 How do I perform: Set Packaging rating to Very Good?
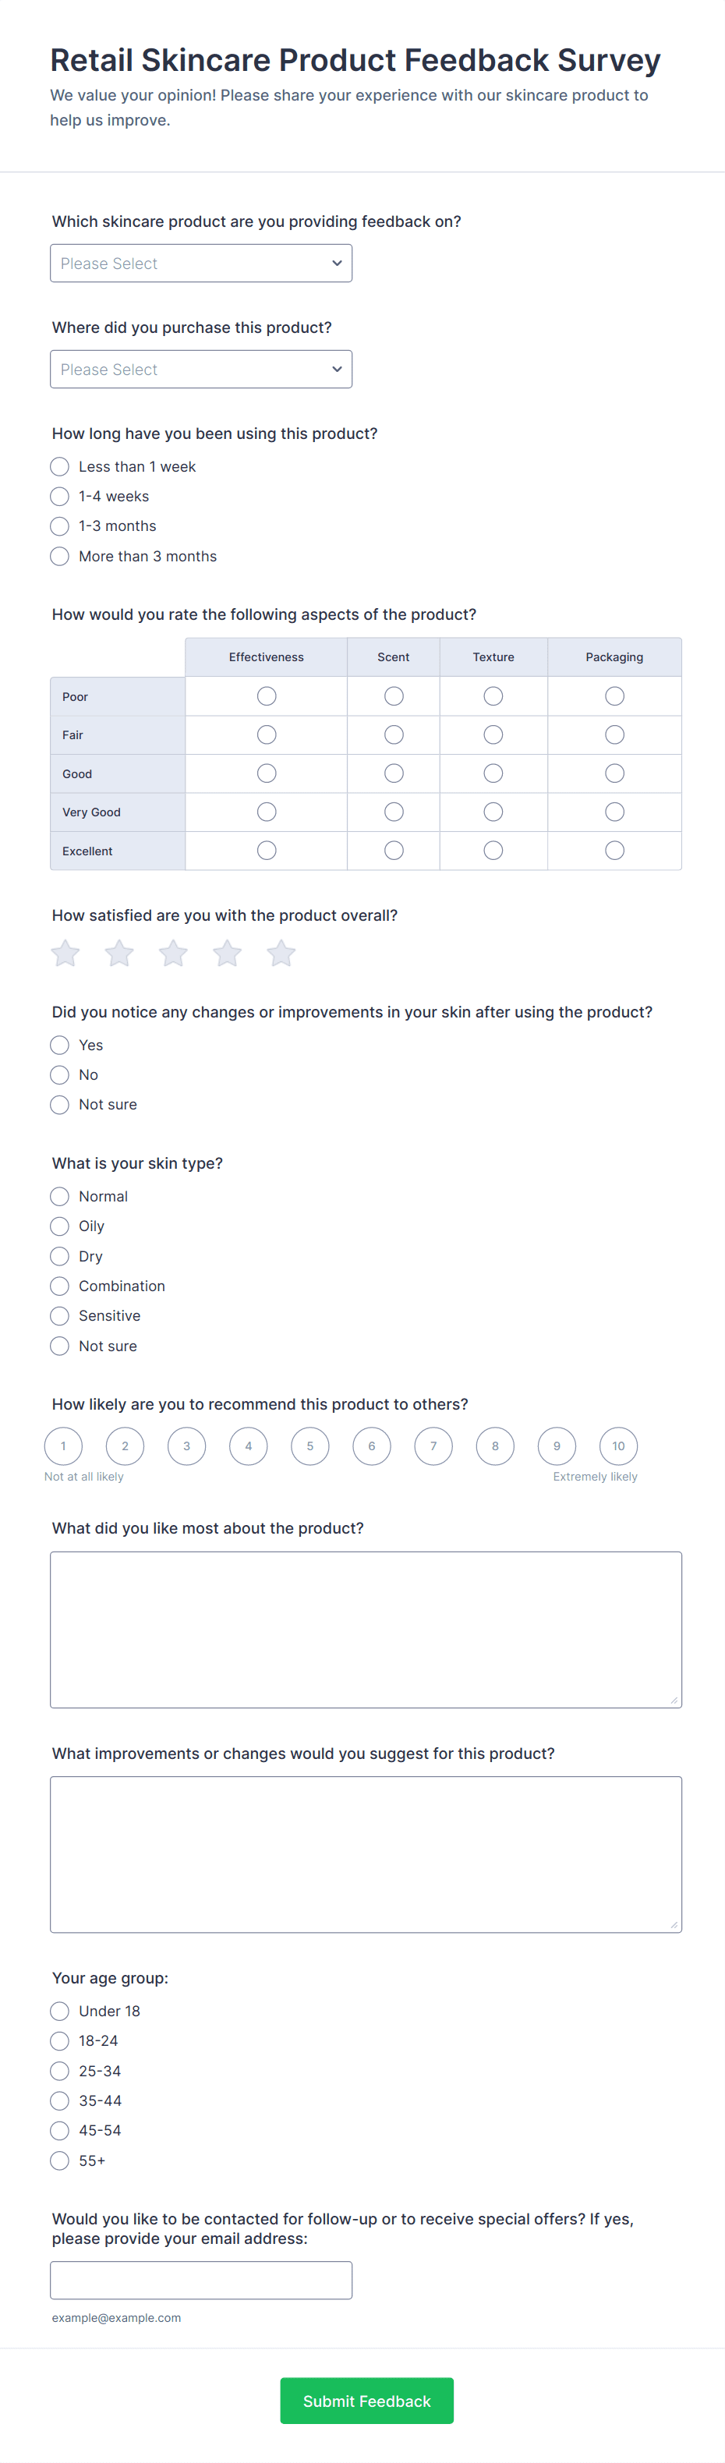(x=614, y=812)
